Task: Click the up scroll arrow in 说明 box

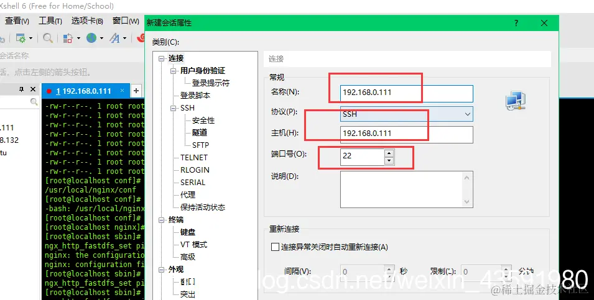Action: (x=467, y=178)
